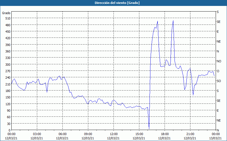Click the 12/03/21 date under 15:00
This screenshot has width=227, height=141.
[x=139, y=138]
